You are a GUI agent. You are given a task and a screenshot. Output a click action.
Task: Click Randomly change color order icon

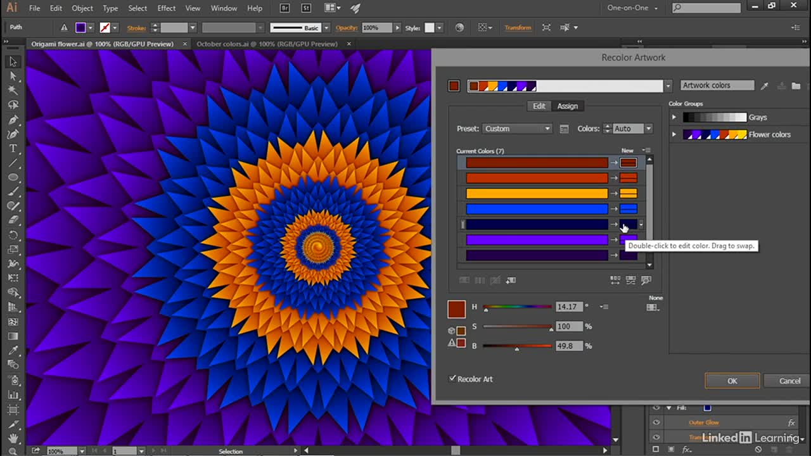615,280
